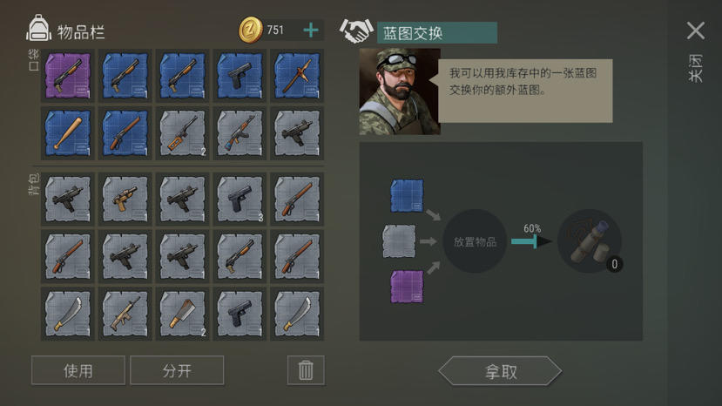Close the blueprint exchange window

pyautogui.click(x=695, y=30)
